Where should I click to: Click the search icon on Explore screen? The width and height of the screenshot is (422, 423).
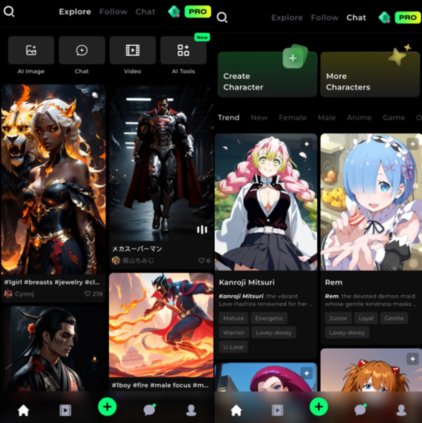coord(9,12)
